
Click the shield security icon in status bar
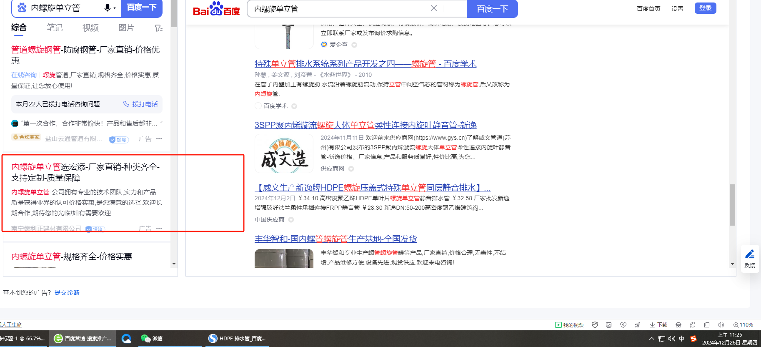[595, 325]
